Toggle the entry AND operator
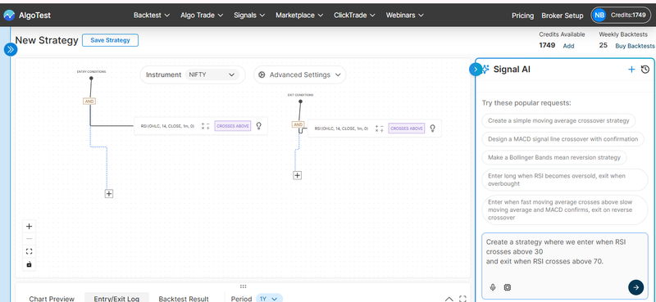 (89, 101)
